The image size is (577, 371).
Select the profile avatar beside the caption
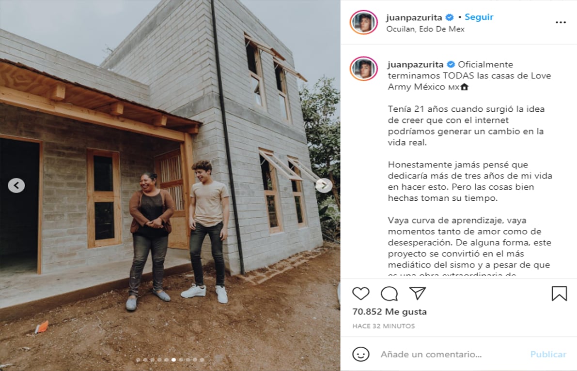click(363, 69)
